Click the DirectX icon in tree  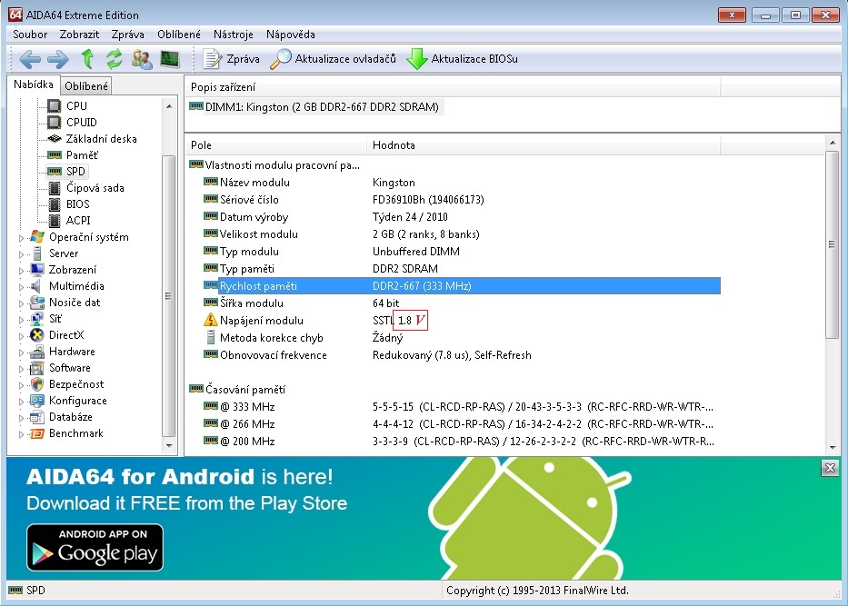[x=37, y=335]
